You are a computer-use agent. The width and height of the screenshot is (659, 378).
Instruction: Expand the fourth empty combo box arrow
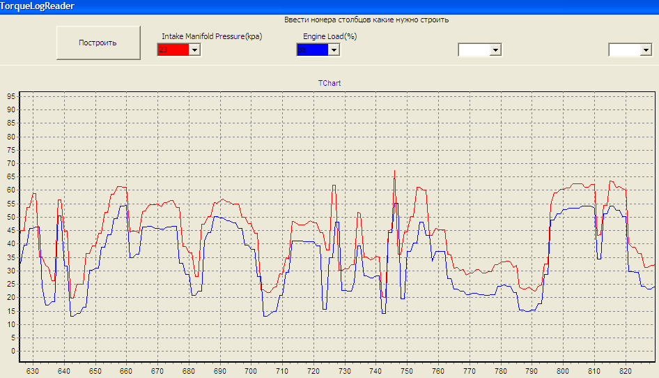(646, 50)
